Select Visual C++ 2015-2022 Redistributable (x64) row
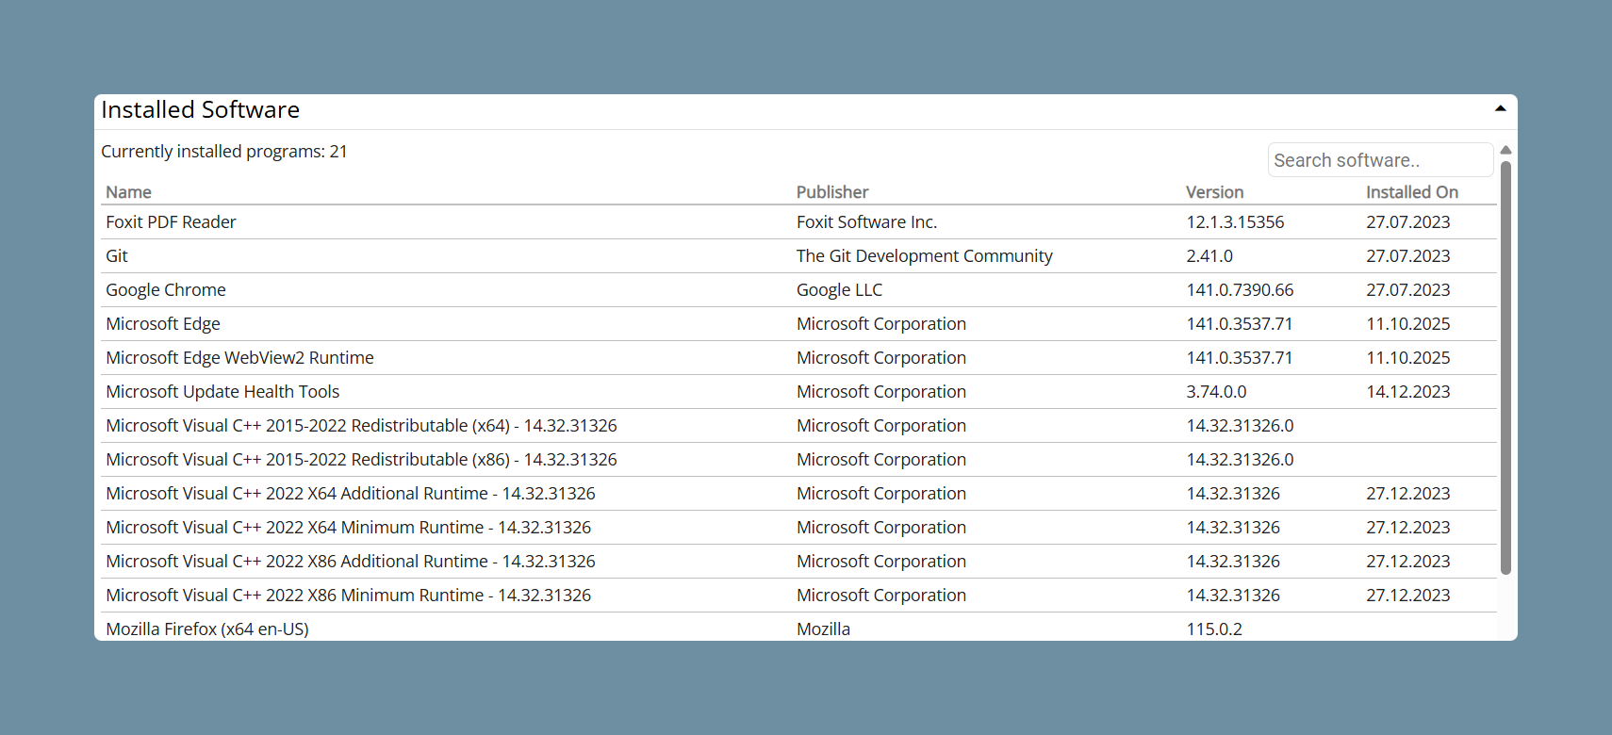The height and width of the screenshot is (735, 1612). coord(798,426)
